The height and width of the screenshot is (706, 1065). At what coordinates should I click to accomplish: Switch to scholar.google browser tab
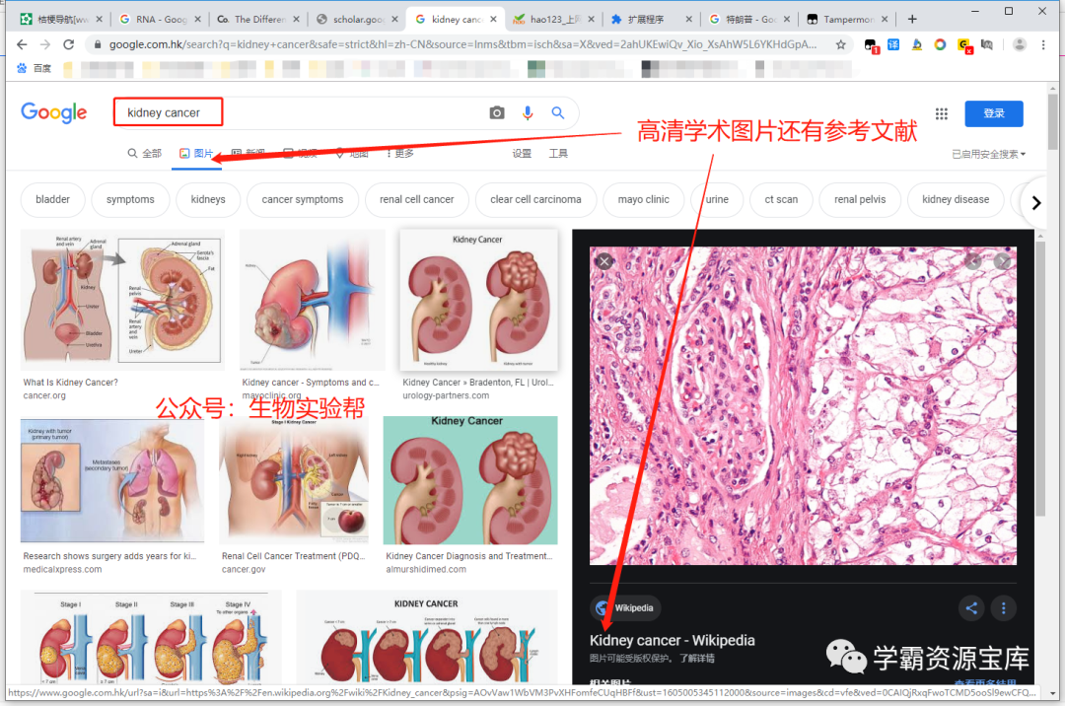click(358, 19)
